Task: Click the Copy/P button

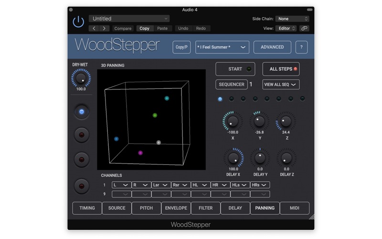Action: click(181, 47)
